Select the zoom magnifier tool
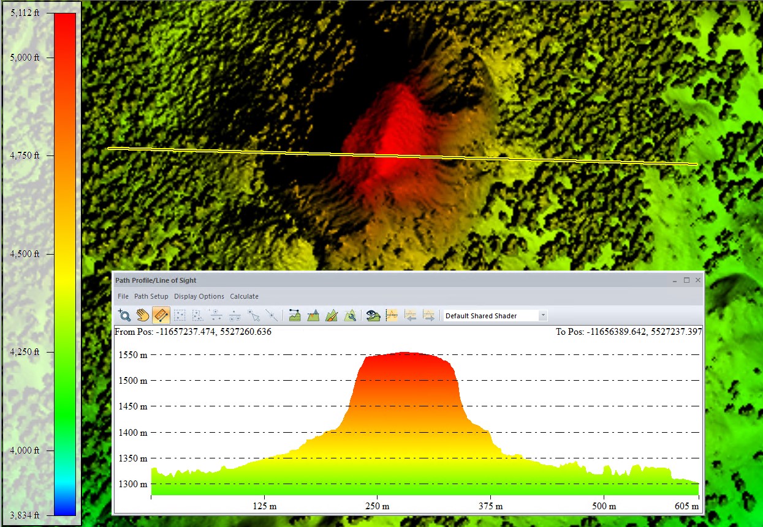The height and width of the screenshot is (527, 763). [124, 316]
